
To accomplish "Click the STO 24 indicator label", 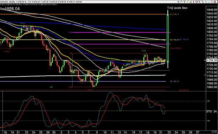I will tap(212, 111).
